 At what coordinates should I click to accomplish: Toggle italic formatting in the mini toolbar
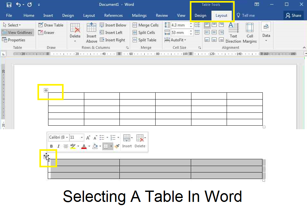(58, 146)
